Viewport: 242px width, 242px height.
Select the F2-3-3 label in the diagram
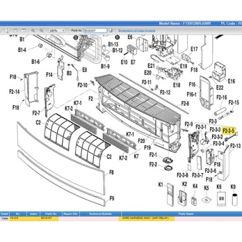[215, 130]
